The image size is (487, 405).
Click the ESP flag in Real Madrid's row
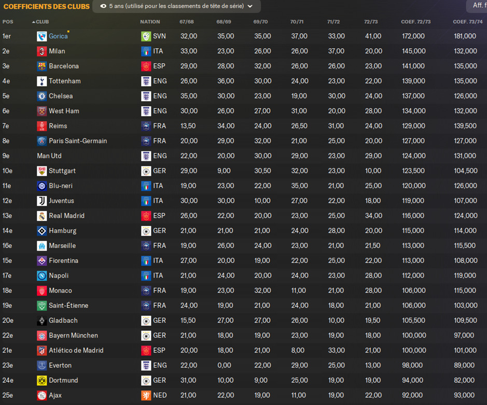click(x=146, y=216)
